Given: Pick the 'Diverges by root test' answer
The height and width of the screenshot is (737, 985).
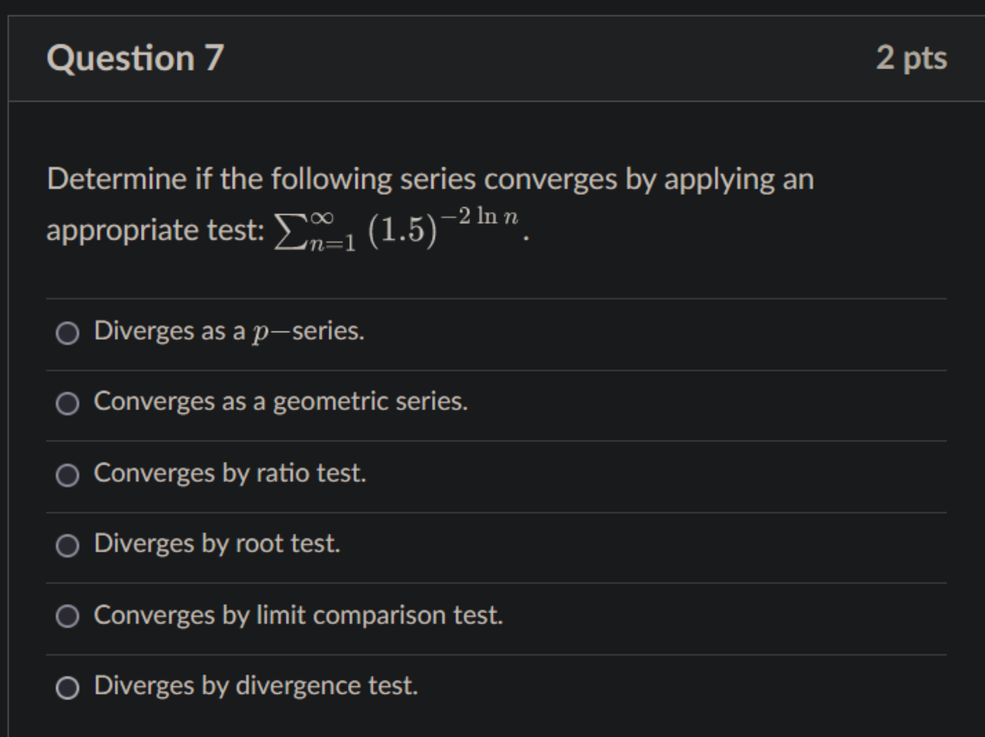Looking at the screenshot, I should pos(217,544).
